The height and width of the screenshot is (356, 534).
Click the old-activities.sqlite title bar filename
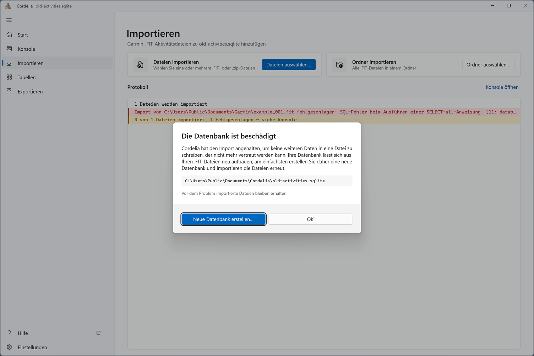54,6
